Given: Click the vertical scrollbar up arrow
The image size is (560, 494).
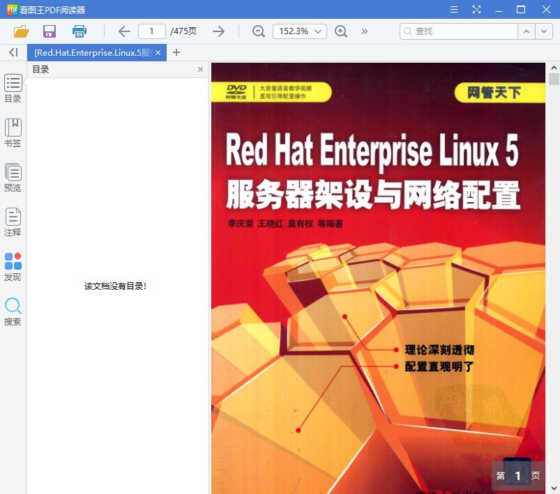Looking at the screenshot, I should click(554, 68).
